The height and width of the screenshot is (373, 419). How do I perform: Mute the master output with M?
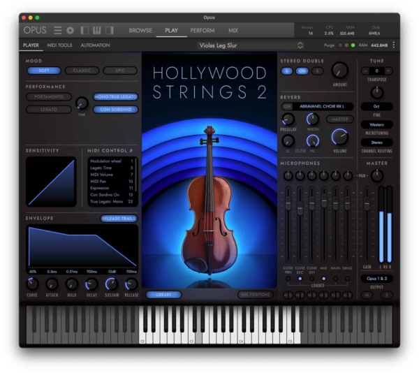click(x=367, y=295)
